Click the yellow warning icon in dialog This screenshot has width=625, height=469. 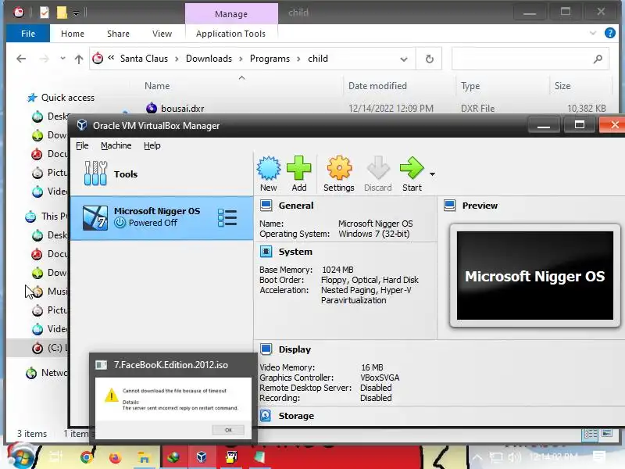pos(111,396)
